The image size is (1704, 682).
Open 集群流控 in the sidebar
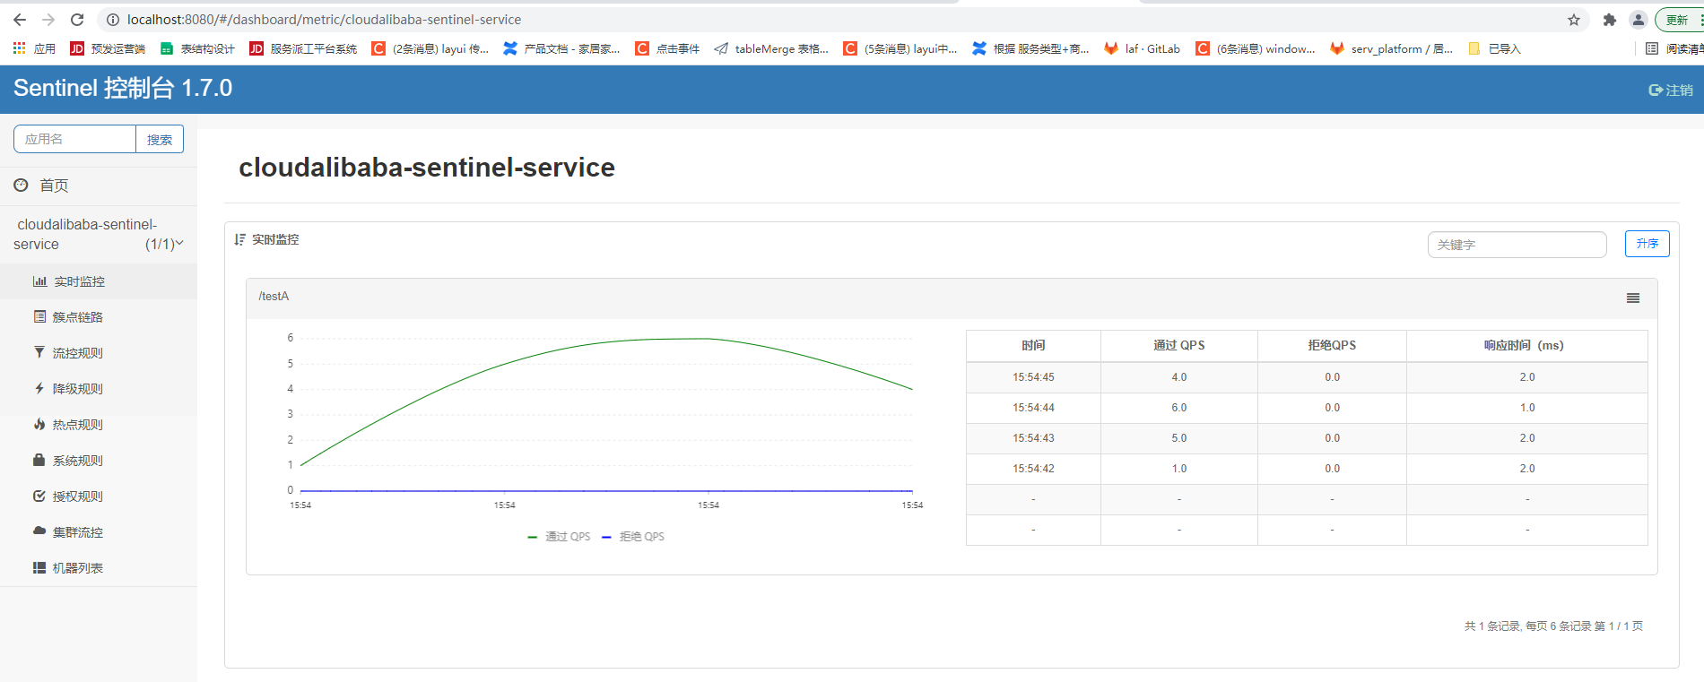pyautogui.click(x=99, y=532)
